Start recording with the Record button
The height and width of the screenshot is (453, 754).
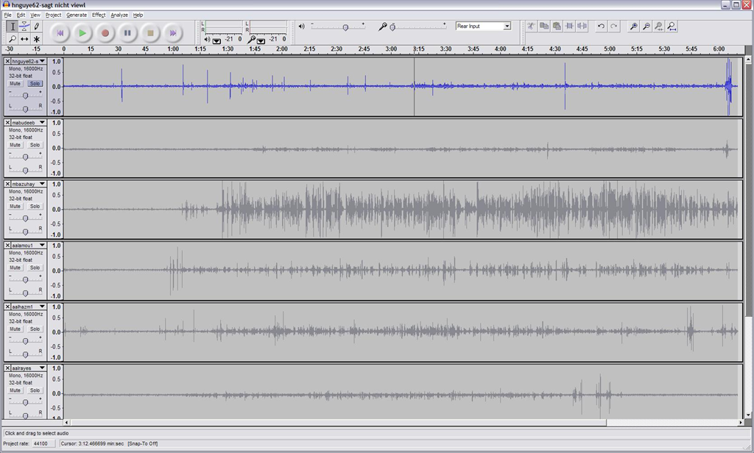(105, 33)
